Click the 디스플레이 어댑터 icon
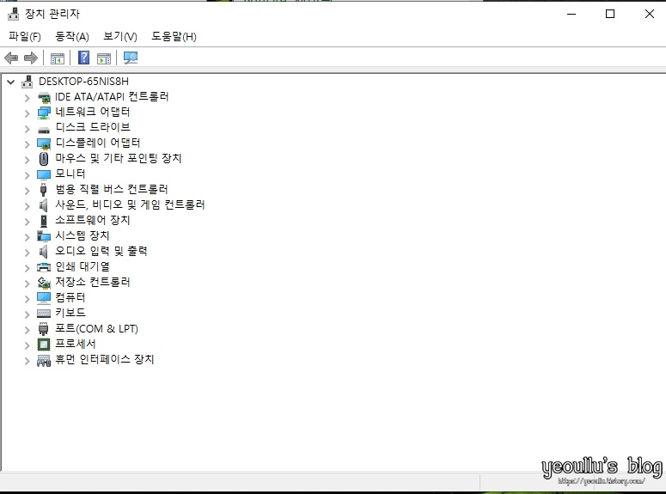 44,143
